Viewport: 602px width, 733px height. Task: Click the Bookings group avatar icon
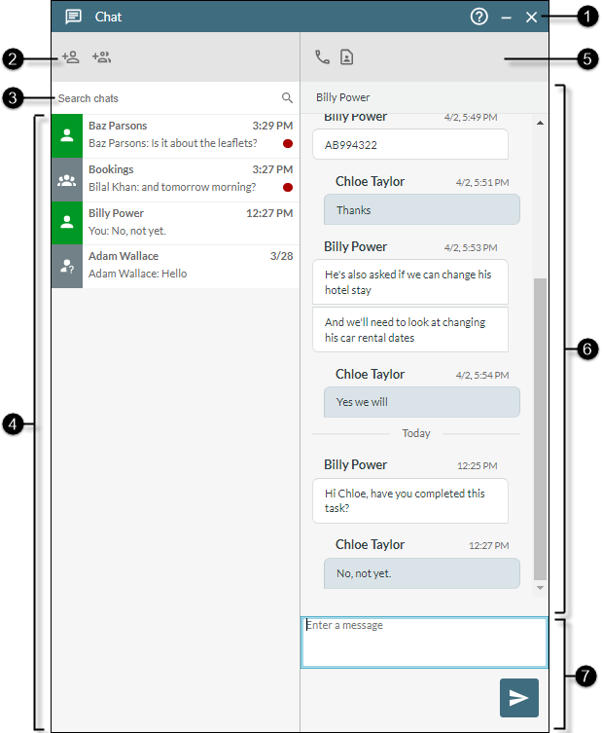67,179
